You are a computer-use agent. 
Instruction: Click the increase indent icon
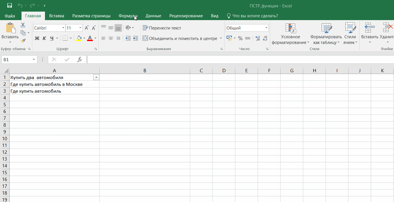point(135,38)
